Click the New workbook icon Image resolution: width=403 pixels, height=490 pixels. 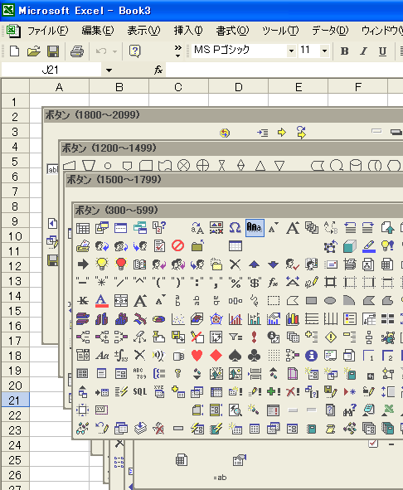14,51
